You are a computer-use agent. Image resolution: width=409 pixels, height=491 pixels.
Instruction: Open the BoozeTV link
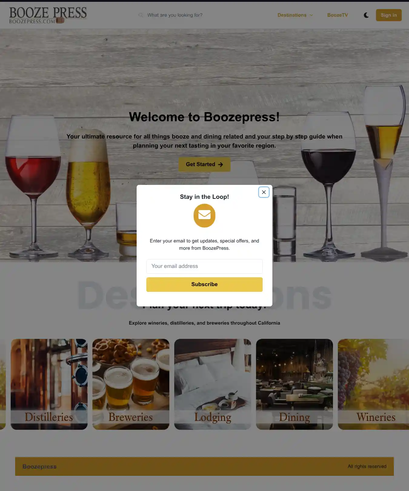coord(338,15)
